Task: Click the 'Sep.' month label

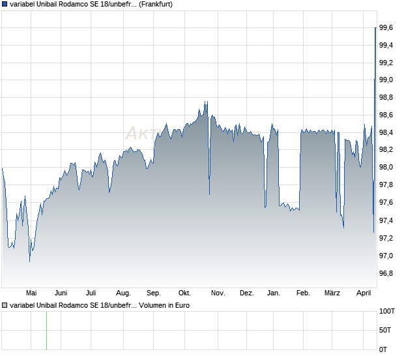Action: click(154, 293)
